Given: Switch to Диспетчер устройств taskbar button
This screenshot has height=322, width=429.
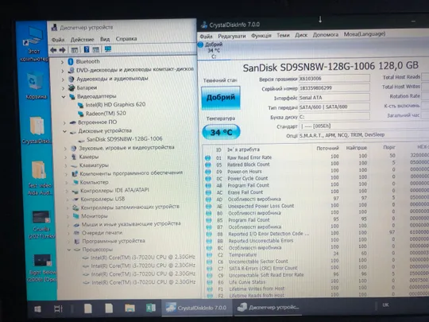Looking at the screenshot, I should 269,307.
